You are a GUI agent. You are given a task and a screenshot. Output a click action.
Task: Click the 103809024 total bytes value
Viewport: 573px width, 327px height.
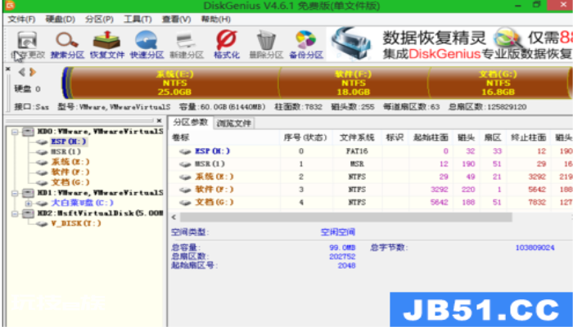pos(535,248)
